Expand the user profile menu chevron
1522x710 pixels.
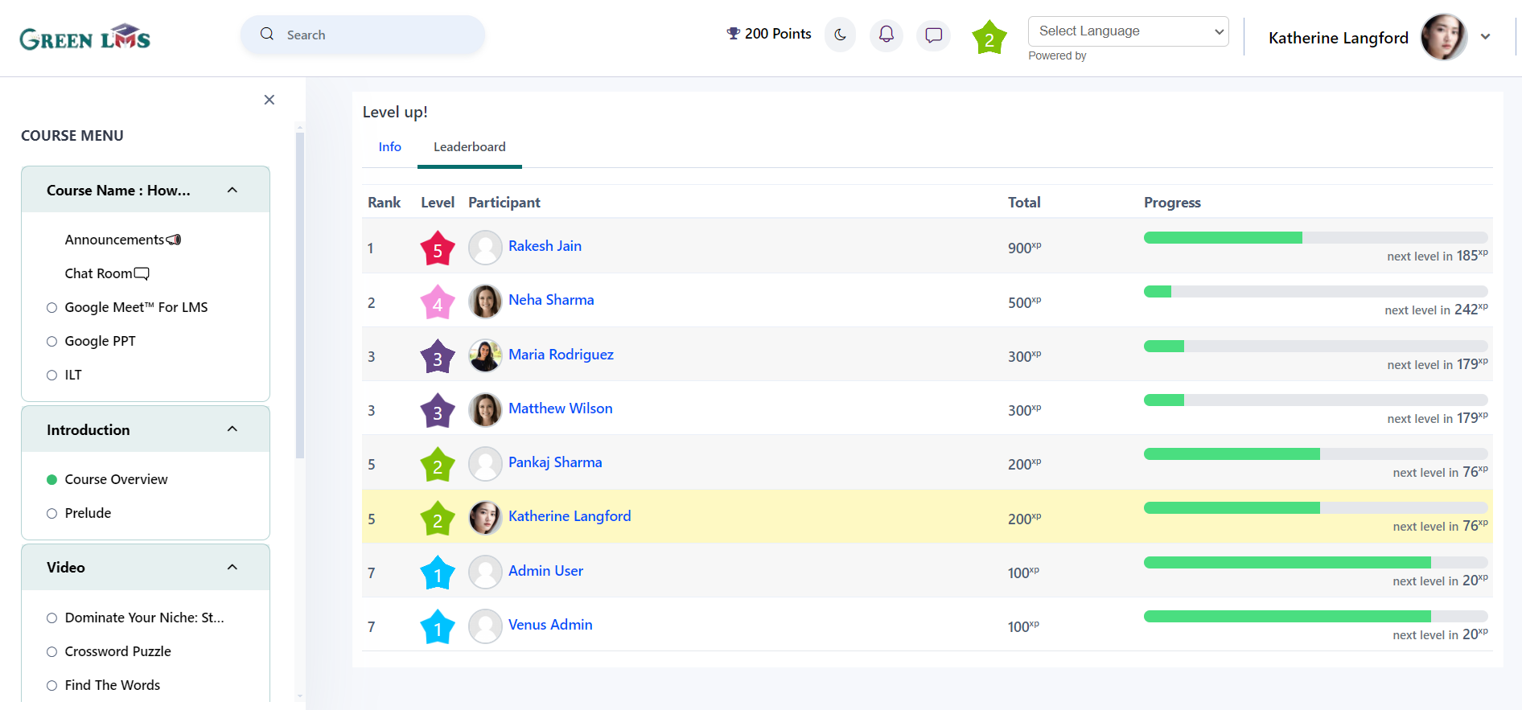point(1485,37)
